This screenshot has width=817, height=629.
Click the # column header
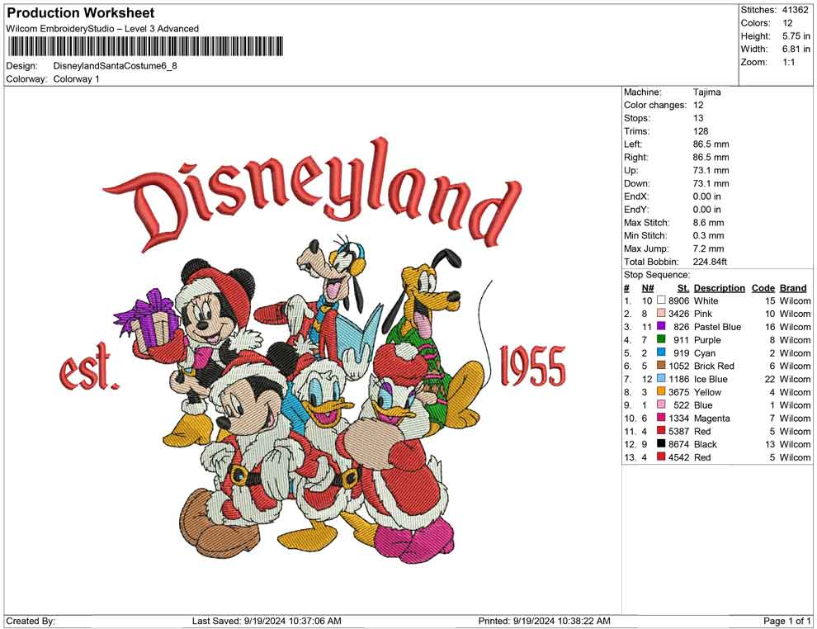tap(627, 288)
